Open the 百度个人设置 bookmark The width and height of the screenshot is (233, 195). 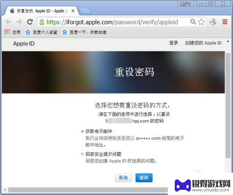tap(41, 32)
